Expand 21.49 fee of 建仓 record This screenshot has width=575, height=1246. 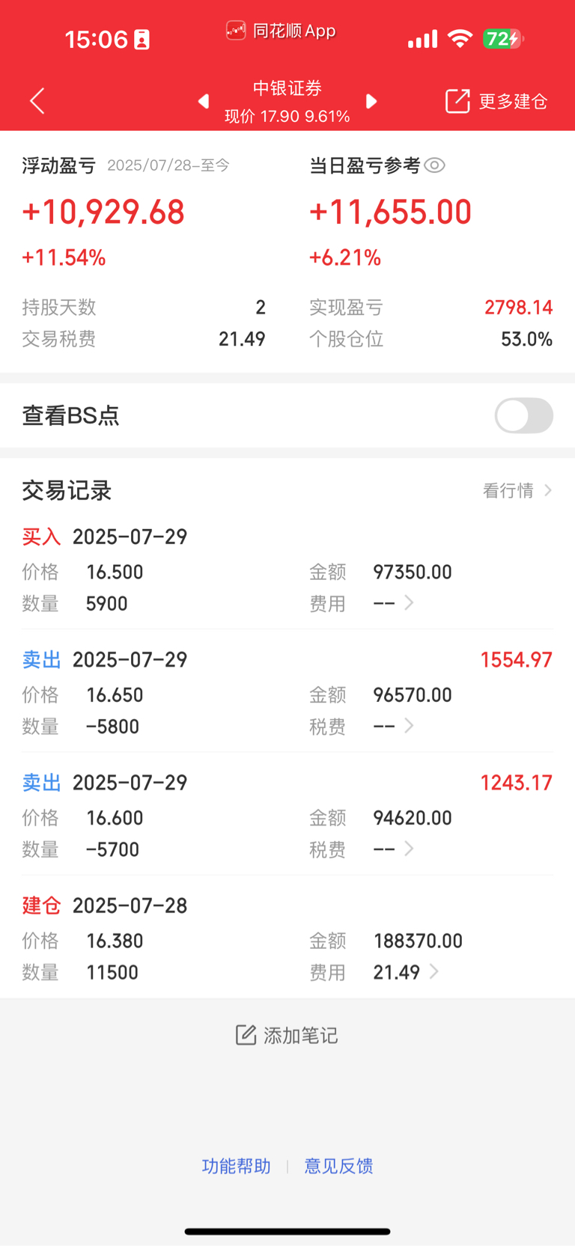(433, 971)
